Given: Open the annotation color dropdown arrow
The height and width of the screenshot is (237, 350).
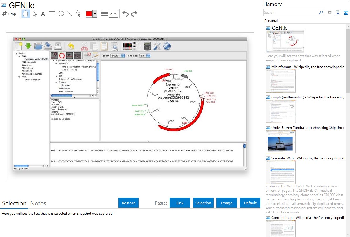Looking at the screenshot, I should [95, 14].
